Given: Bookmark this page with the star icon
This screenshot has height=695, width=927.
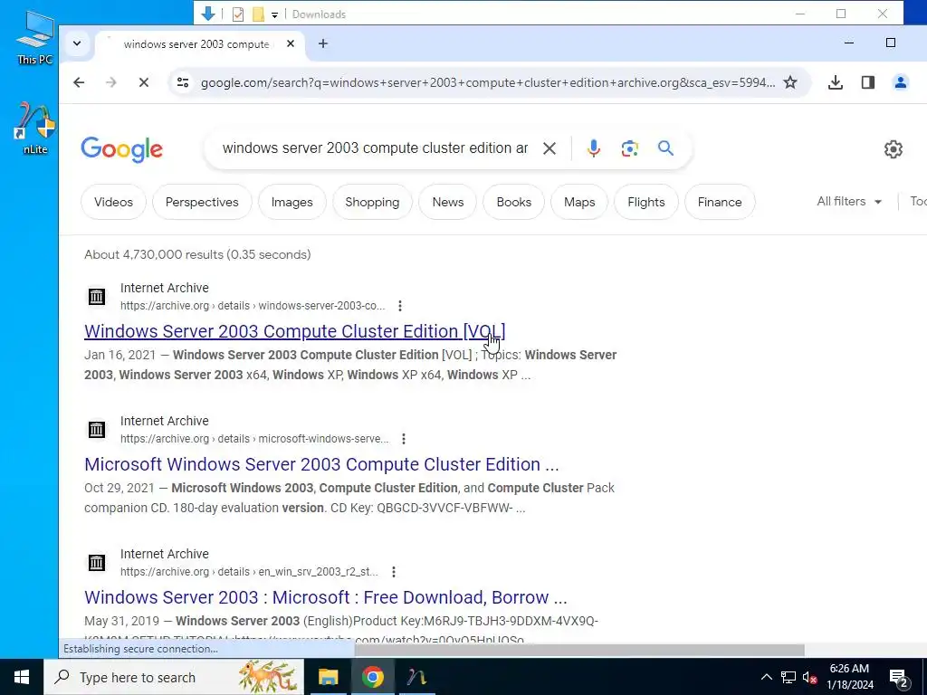Looking at the screenshot, I should (x=789, y=82).
